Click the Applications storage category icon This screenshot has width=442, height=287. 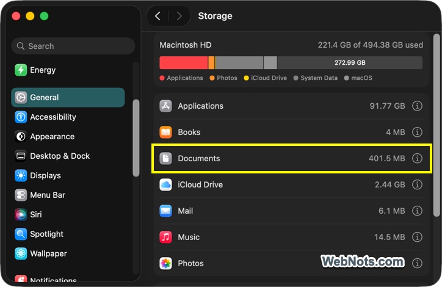(166, 106)
